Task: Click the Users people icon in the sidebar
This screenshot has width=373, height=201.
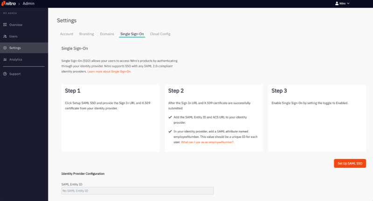Action: [x=5, y=36]
